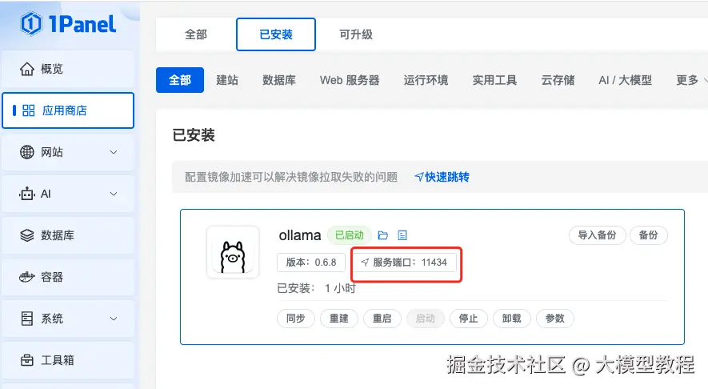Viewport: 708px width, 389px height.
Task: Expand the AI sidebar menu
Action: 113,194
